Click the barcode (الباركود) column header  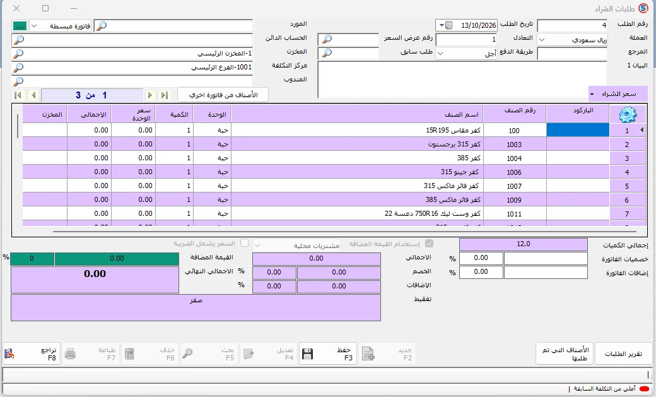(578, 114)
